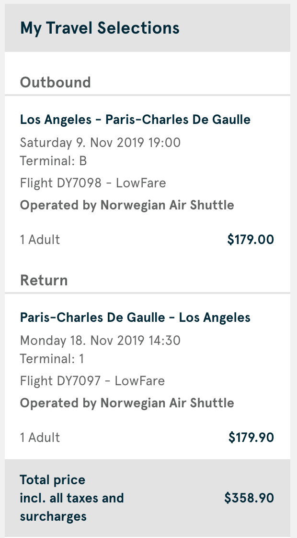Select the return 1 Adult passenger label

click(40, 438)
